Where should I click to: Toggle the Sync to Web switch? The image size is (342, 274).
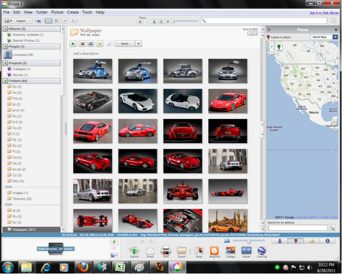pyautogui.click(x=253, y=34)
